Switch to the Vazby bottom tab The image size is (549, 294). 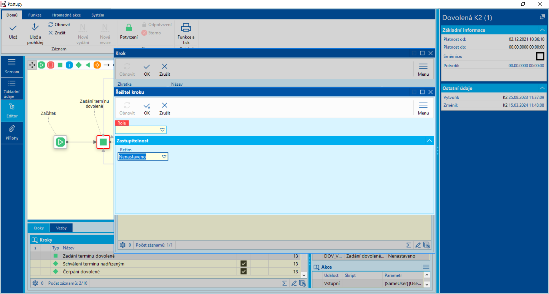click(61, 228)
